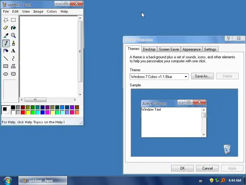This screenshot has height=185, width=246.
Task: Open the Edit menu in Paint
Action: (x=15, y=11)
